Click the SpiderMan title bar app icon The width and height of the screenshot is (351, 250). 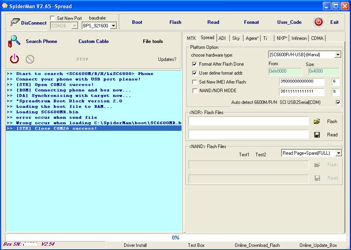click(5, 6)
